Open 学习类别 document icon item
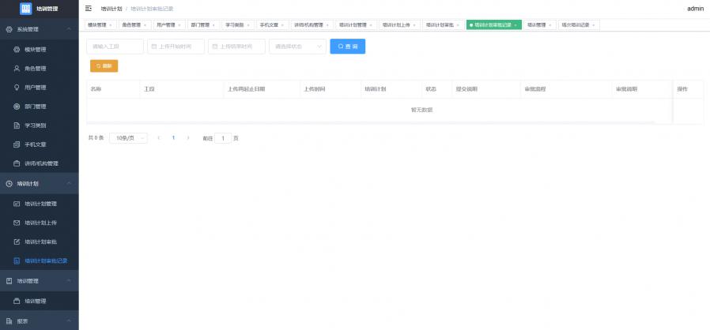710x330 pixels. [x=36, y=125]
